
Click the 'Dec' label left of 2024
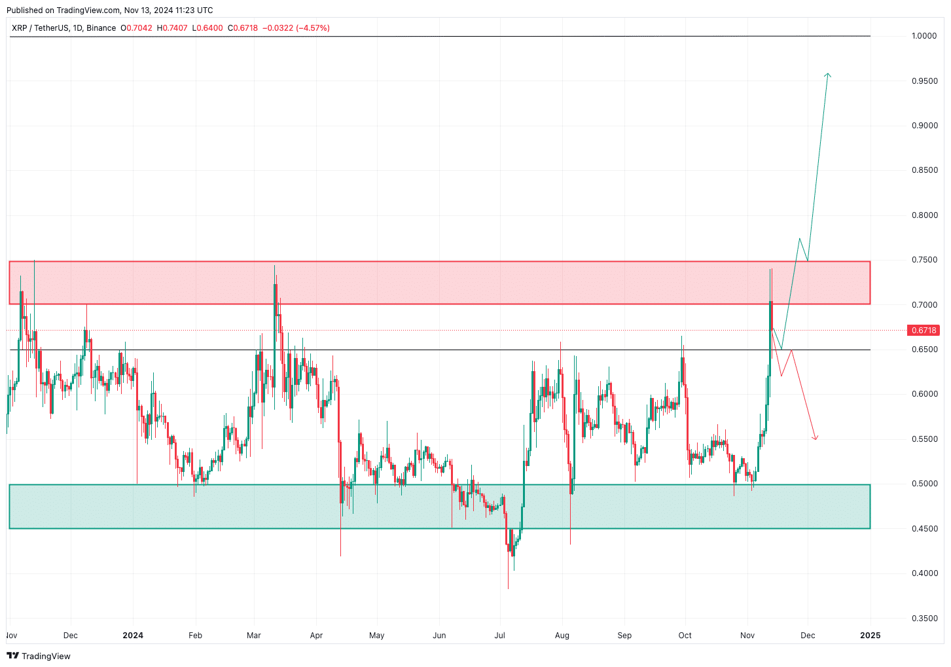(x=71, y=636)
